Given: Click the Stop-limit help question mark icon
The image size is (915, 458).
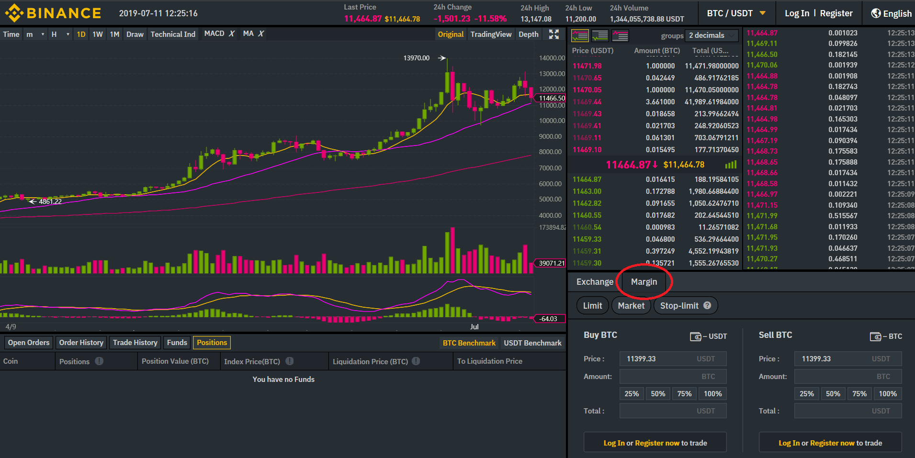Looking at the screenshot, I should [707, 305].
